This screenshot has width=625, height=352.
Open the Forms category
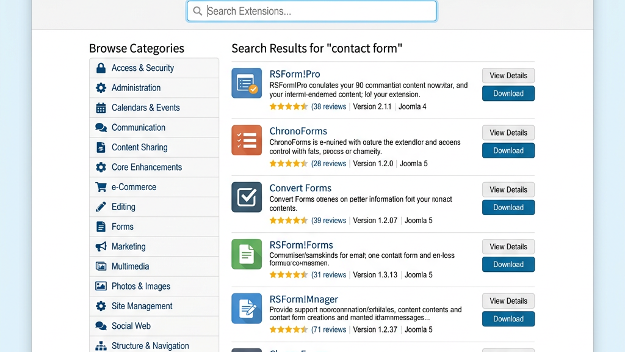pos(122,227)
